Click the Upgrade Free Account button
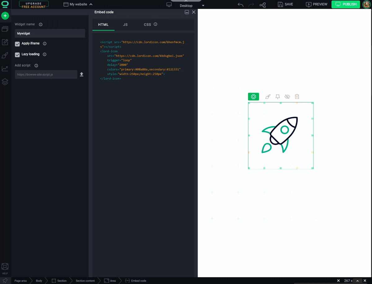The height and width of the screenshot is (284, 372). 34,5
